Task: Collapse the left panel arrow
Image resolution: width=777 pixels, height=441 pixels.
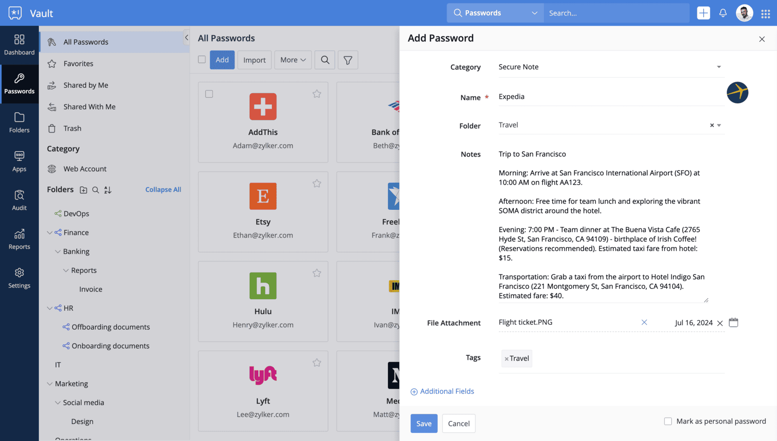Action: (x=186, y=37)
